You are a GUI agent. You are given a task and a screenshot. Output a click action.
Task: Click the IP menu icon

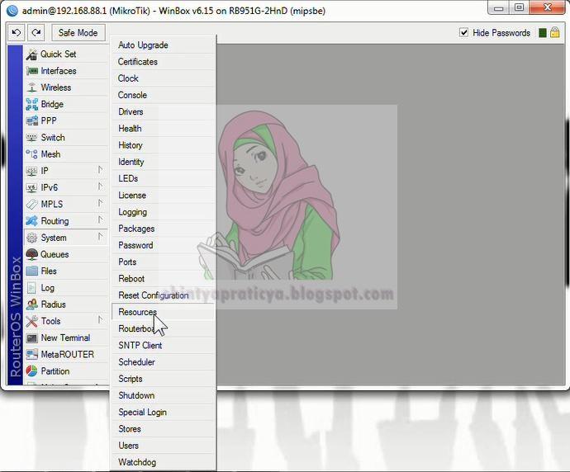(x=31, y=171)
